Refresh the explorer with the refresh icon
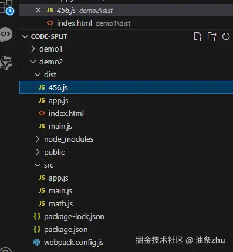 [225, 36]
